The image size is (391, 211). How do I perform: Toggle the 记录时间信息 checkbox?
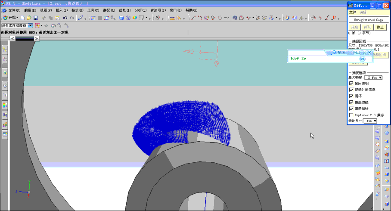(351, 90)
